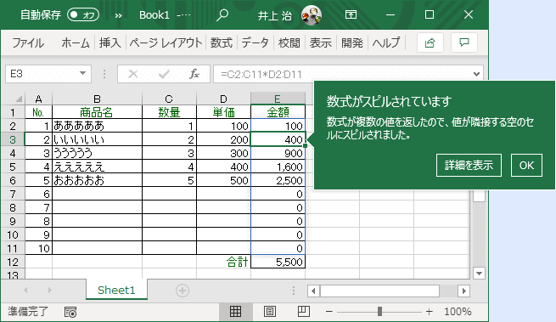556x322 pixels.
Task: Click the Select All corner triangle
Action: [19, 99]
